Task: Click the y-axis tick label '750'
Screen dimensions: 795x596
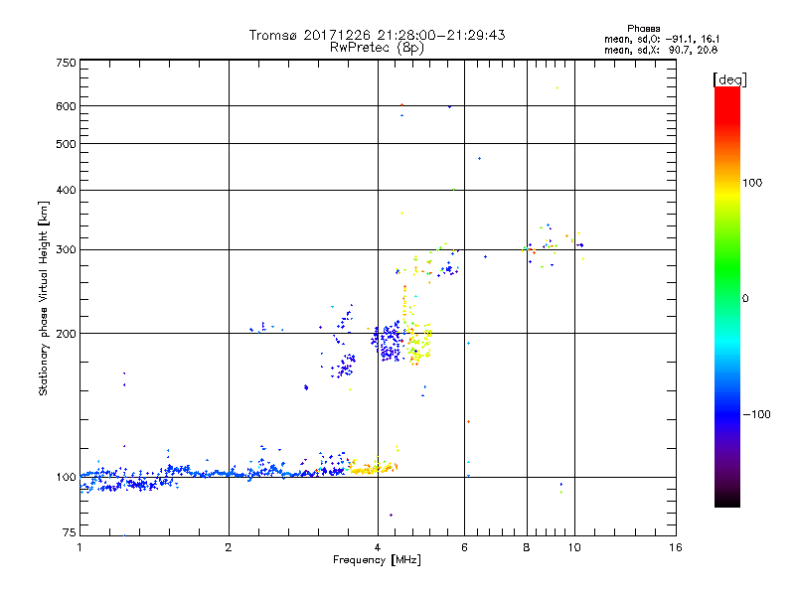Action: (x=66, y=63)
